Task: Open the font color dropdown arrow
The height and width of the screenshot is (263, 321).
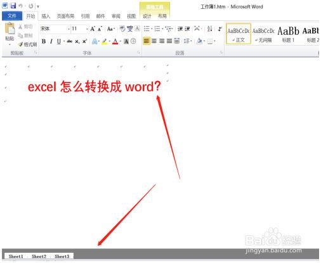Action: (120, 41)
